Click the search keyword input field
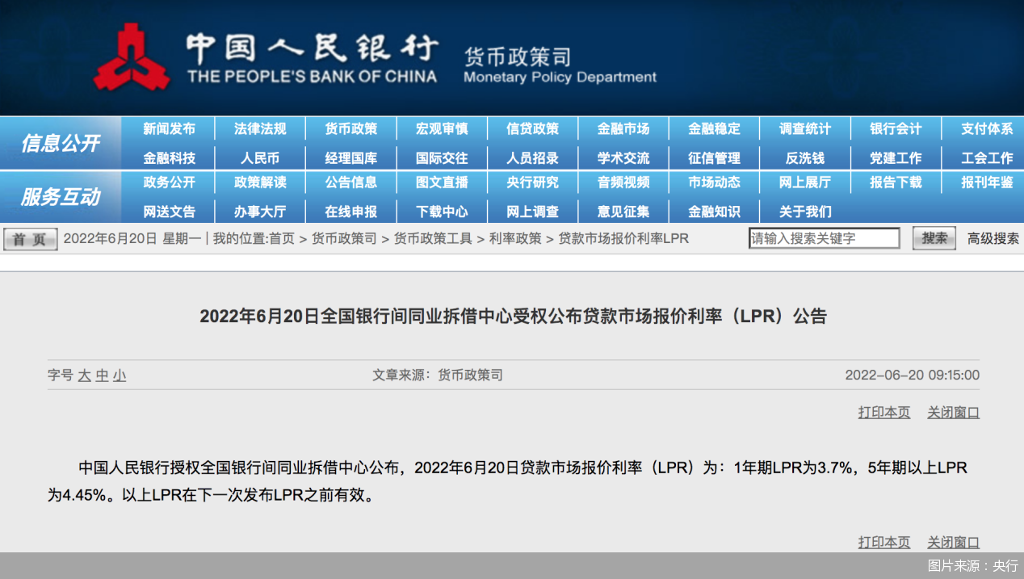This screenshot has width=1024, height=579. click(824, 238)
